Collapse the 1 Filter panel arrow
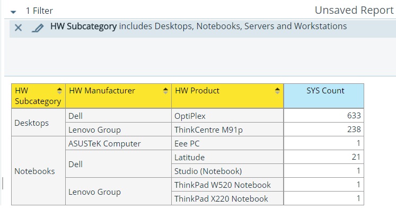Image resolution: width=396 pixels, height=208 pixels. click(x=13, y=12)
